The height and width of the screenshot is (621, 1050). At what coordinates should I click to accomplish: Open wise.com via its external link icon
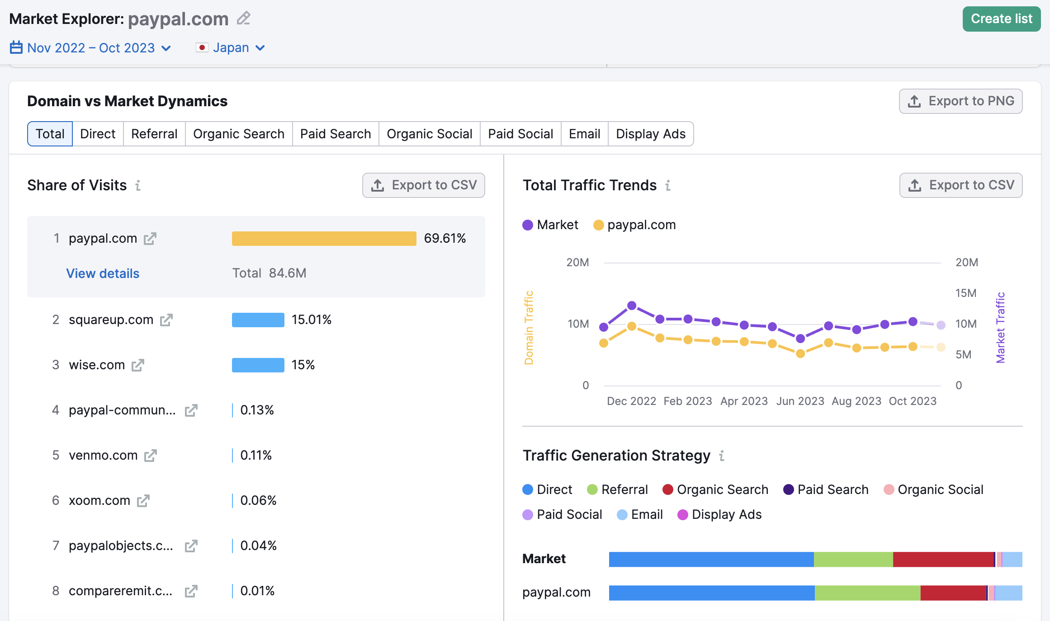coord(138,365)
